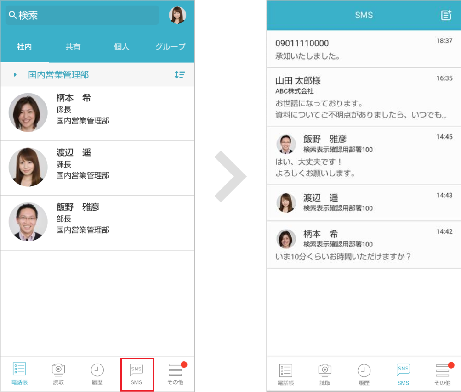The height and width of the screenshot is (392, 461).
Task: Open その他 menu on the phonebook screen
Action: [175, 374]
